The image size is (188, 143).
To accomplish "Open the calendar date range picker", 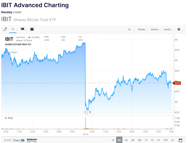I will tap(180, 140).
